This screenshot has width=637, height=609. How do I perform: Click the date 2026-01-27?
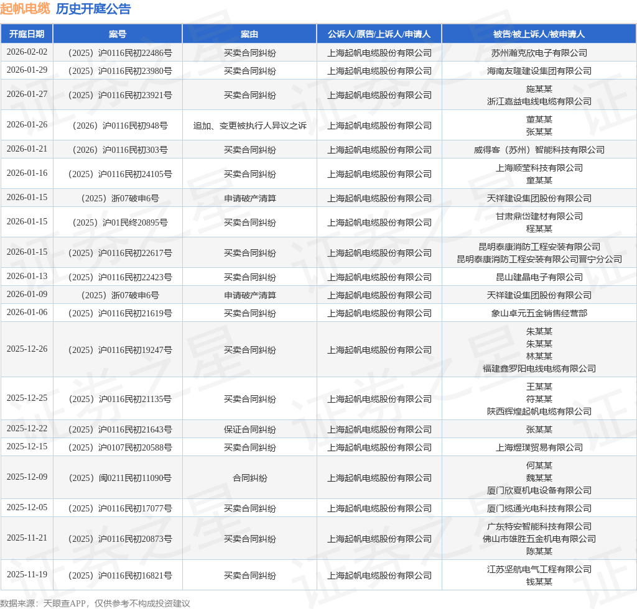coord(27,94)
